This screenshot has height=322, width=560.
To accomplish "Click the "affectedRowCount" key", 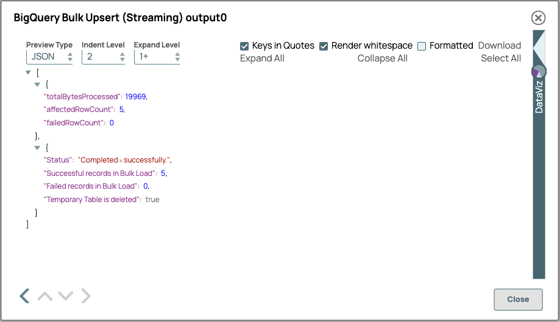I will [x=79, y=110].
